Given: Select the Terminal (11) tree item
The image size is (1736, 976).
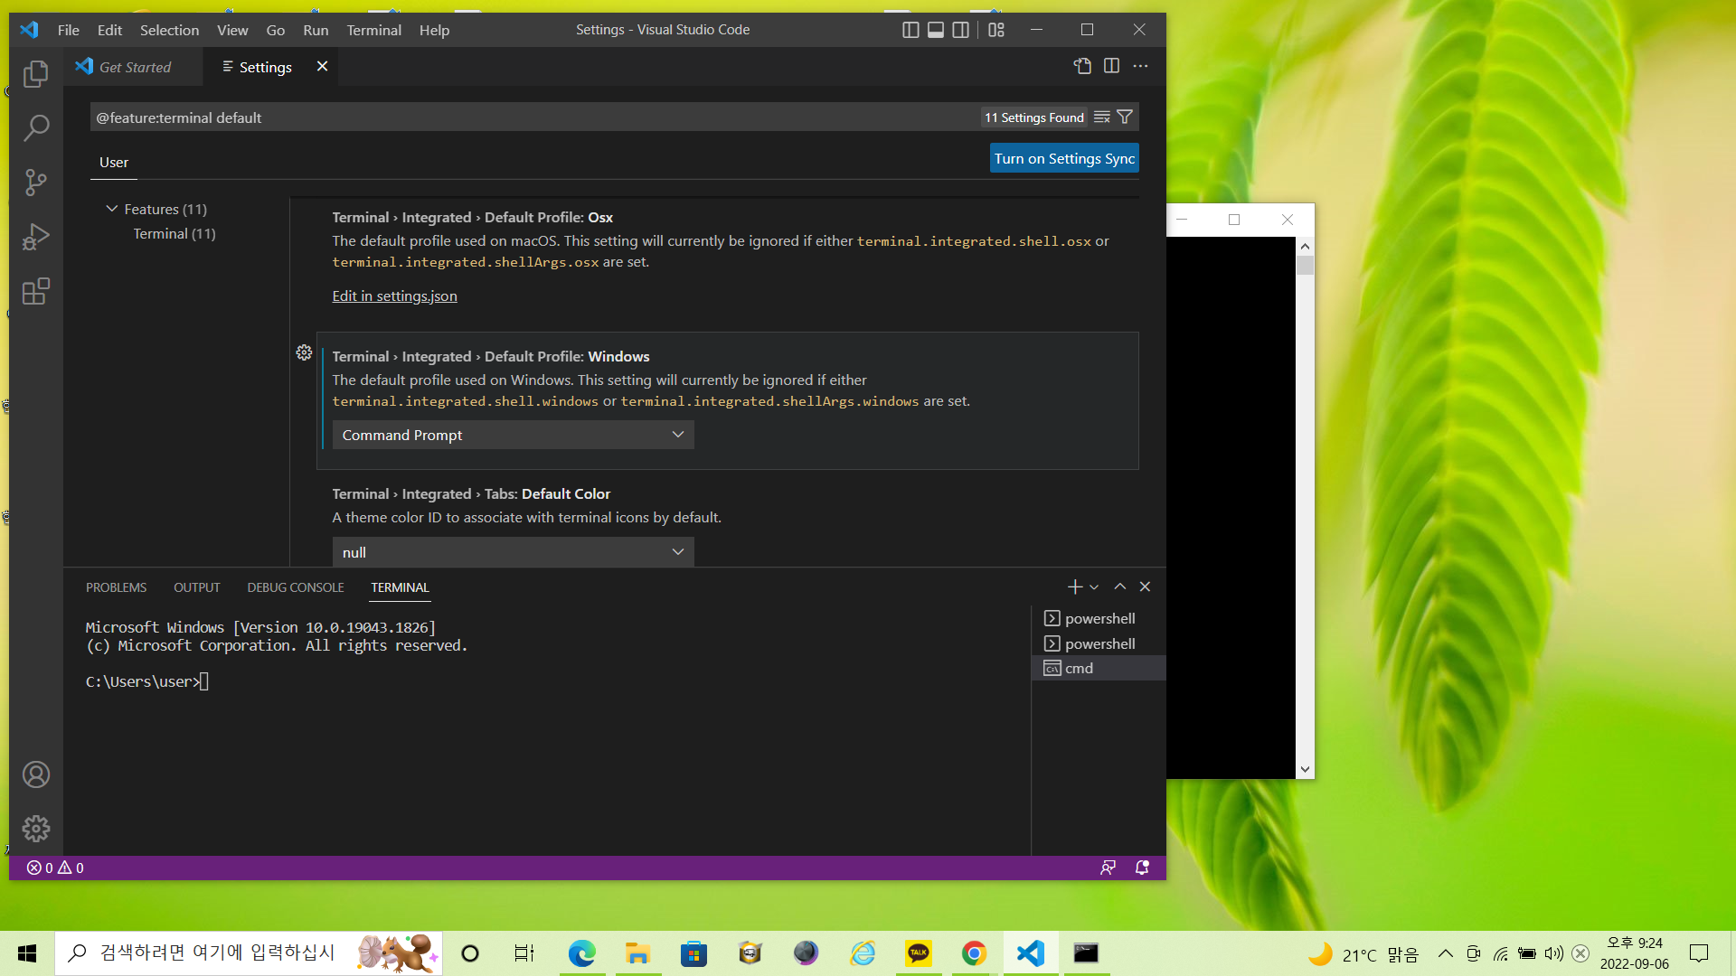Looking at the screenshot, I should coord(175,233).
